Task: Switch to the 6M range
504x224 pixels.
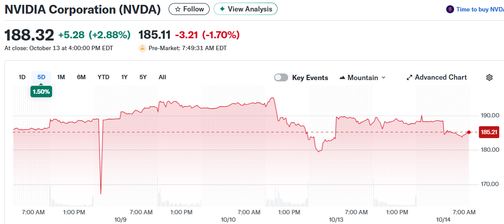Action: [81, 77]
